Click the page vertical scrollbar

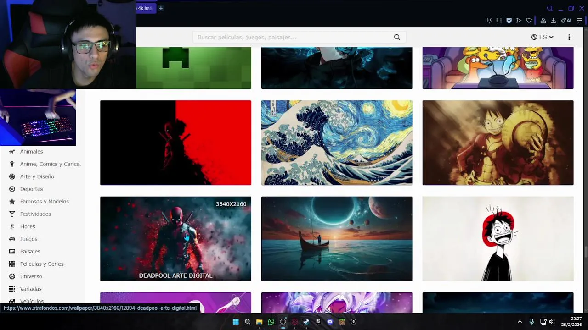tap(585, 252)
